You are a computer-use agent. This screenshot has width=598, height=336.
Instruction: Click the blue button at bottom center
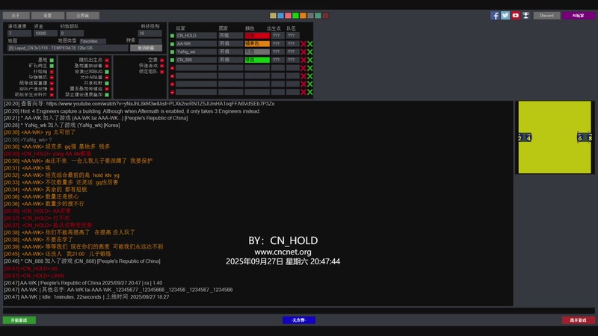(x=298, y=320)
